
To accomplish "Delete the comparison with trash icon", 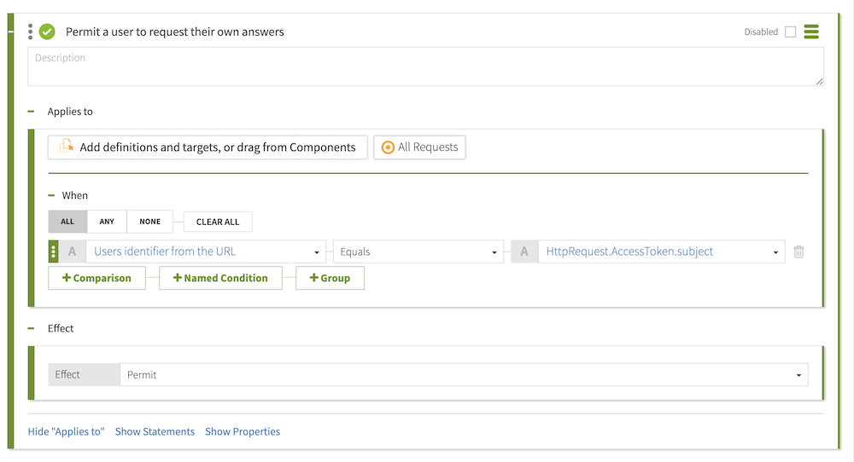I will click(x=798, y=251).
